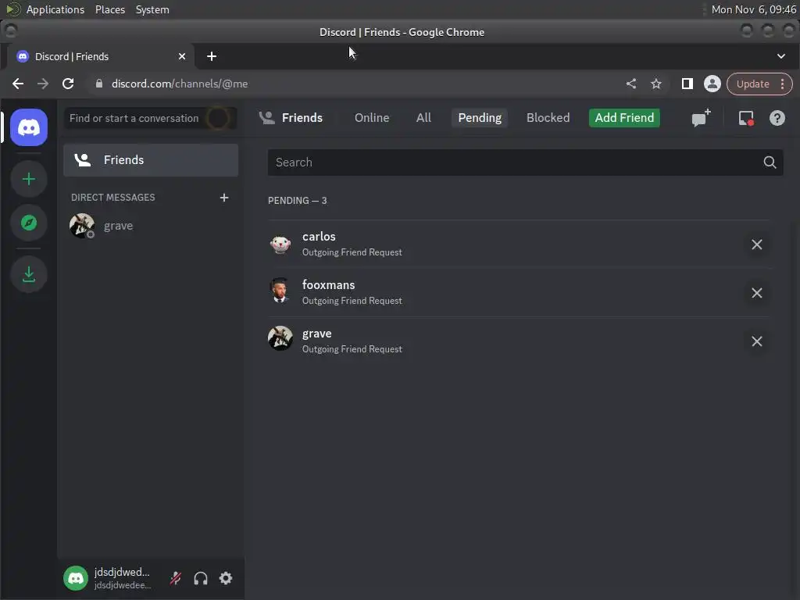This screenshot has width=800, height=600.
Task: Toggle headphones deafen
Action: 201,578
